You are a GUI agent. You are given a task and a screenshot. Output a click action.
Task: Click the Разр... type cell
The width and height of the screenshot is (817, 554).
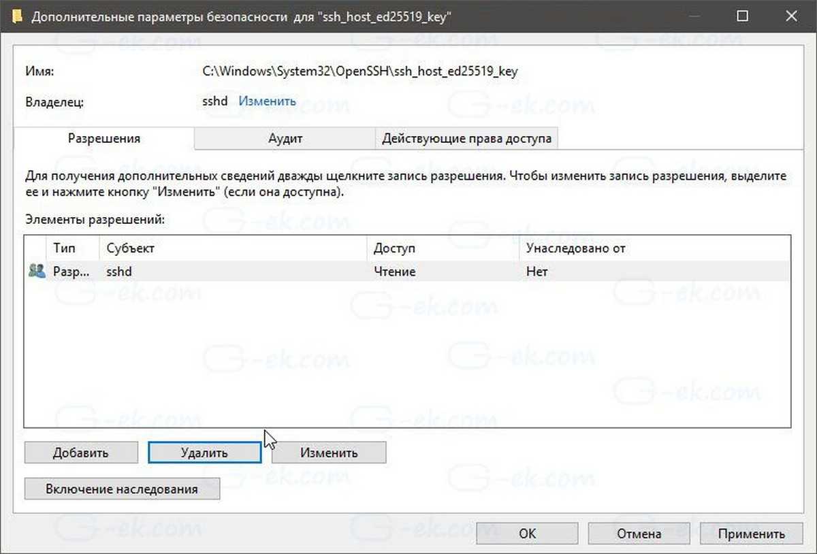71,272
